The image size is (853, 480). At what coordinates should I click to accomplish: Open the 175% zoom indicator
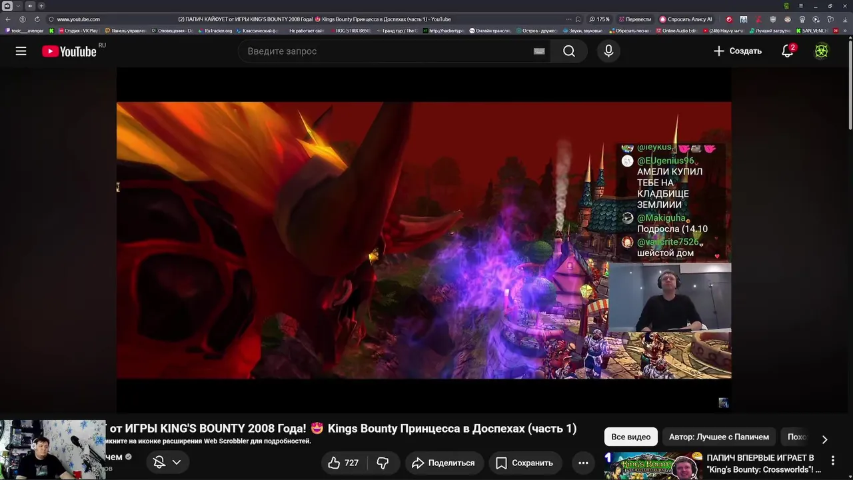coord(599,19)
